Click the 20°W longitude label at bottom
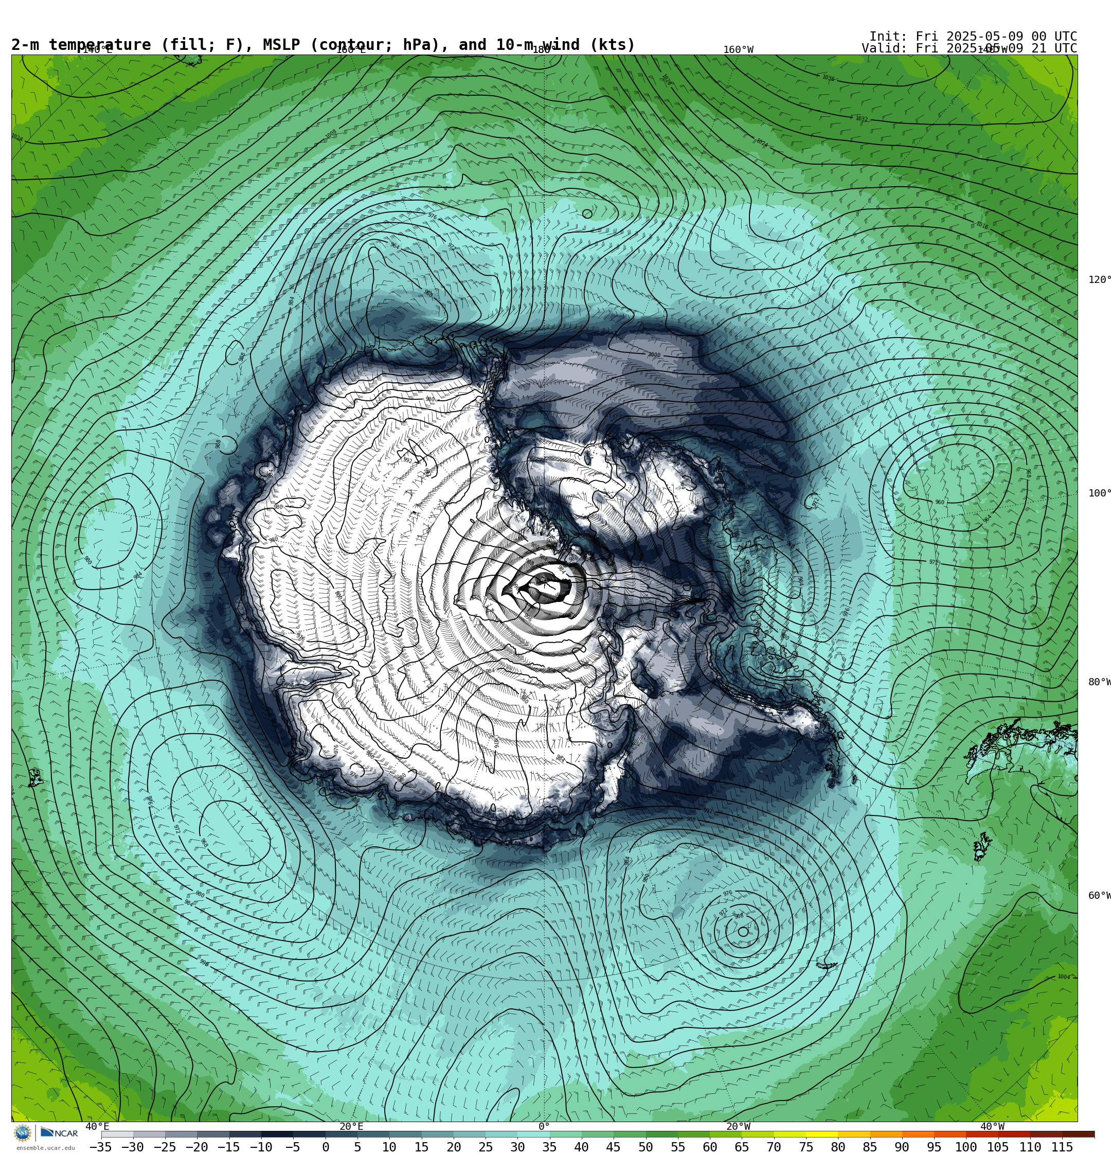1111x1154 pixels. [x=738, y=1126]
